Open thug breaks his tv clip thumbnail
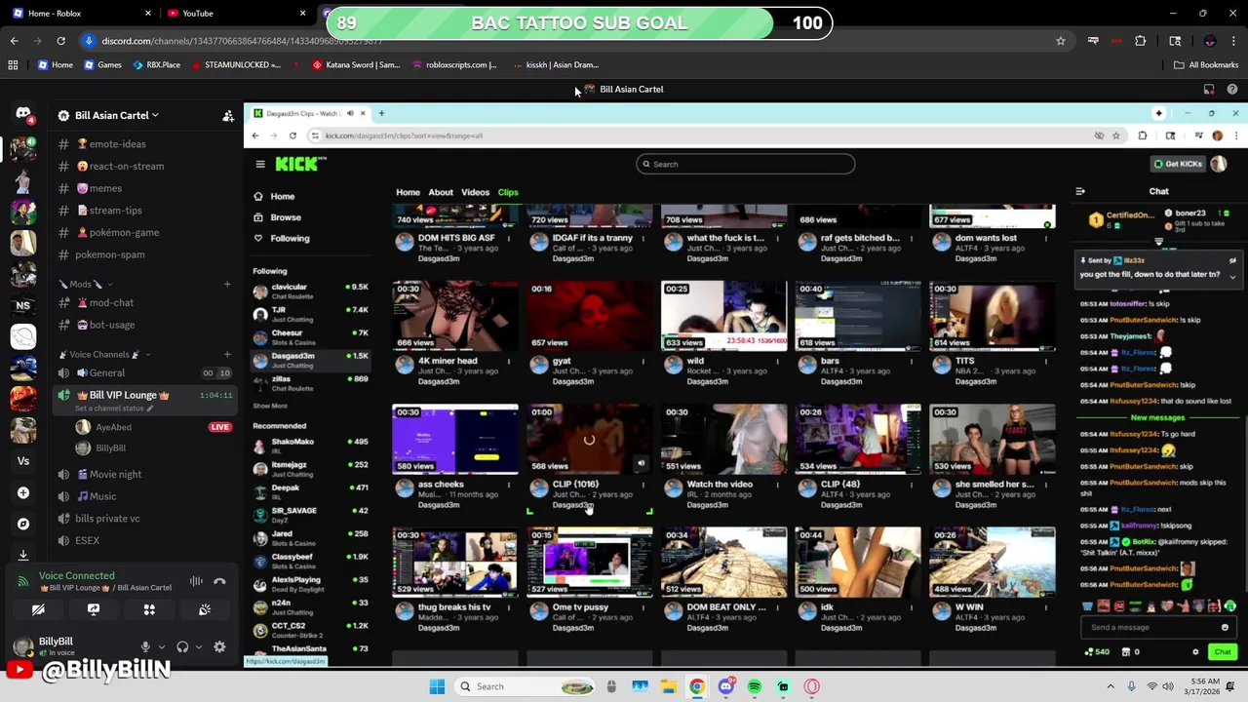 tap(455, 562)
